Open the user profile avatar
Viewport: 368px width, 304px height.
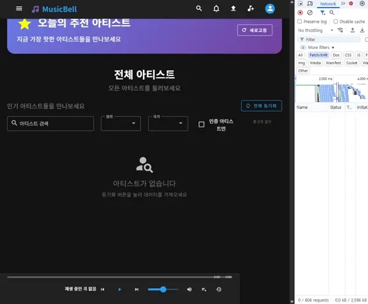270,9
